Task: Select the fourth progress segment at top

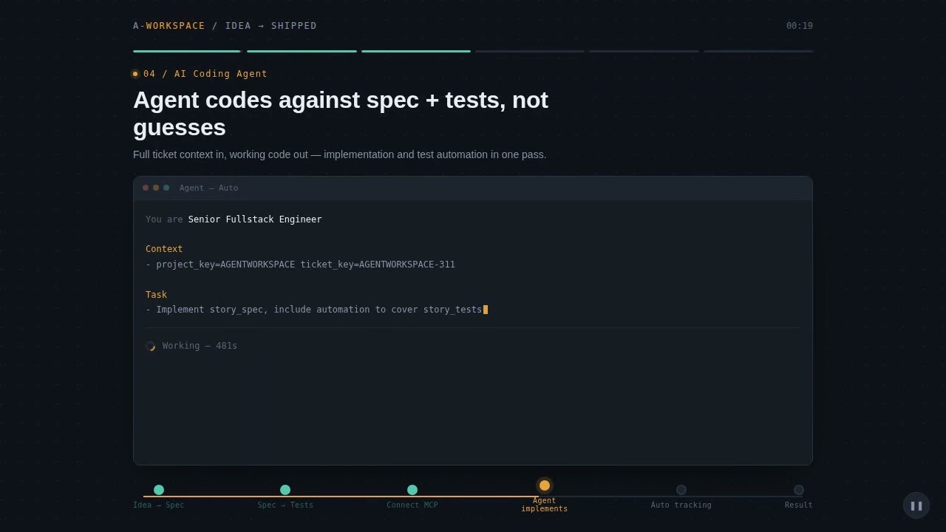Action: click(530, 52)
